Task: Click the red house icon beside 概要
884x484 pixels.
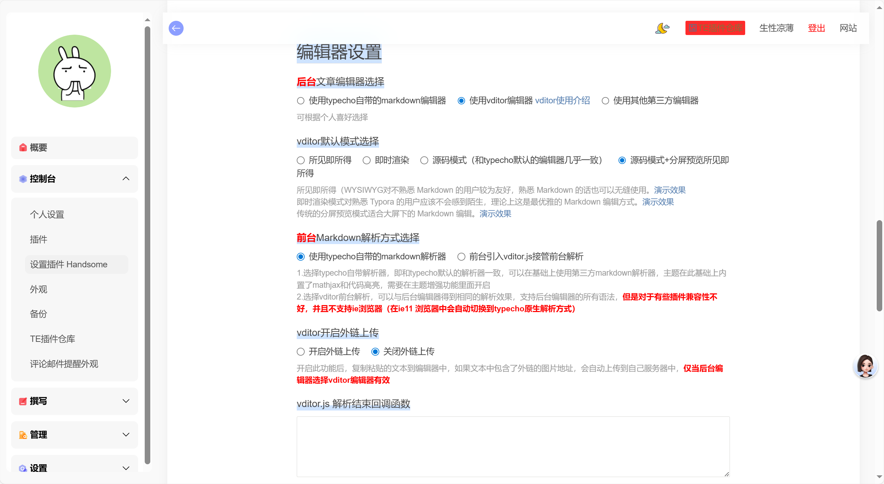Action: pyautogui.click(x=23, y=148)
